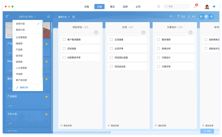The image size is (222, 137).
Task: Open the 产品验收 plan card
Action: (28, 101)
